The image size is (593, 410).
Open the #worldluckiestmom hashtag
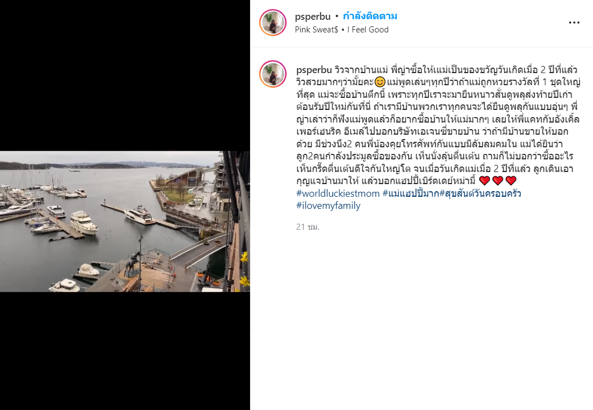tap(338, 193)
